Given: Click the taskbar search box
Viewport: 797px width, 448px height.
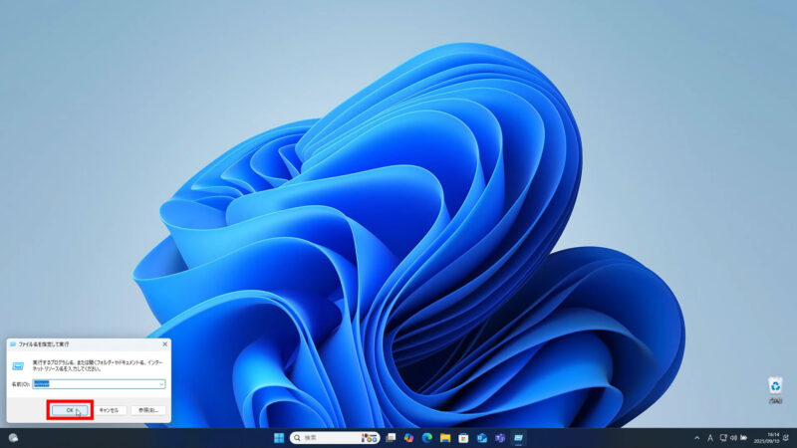Looking at the screenshot, I should pyautogui.click(x=324, y=438).
